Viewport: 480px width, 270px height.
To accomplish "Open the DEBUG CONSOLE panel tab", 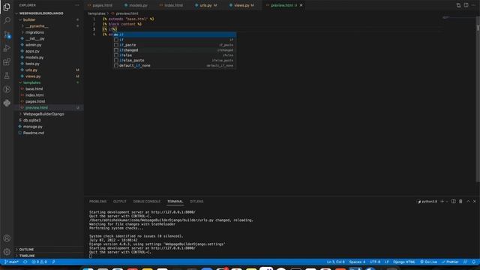I will (147, 202).
